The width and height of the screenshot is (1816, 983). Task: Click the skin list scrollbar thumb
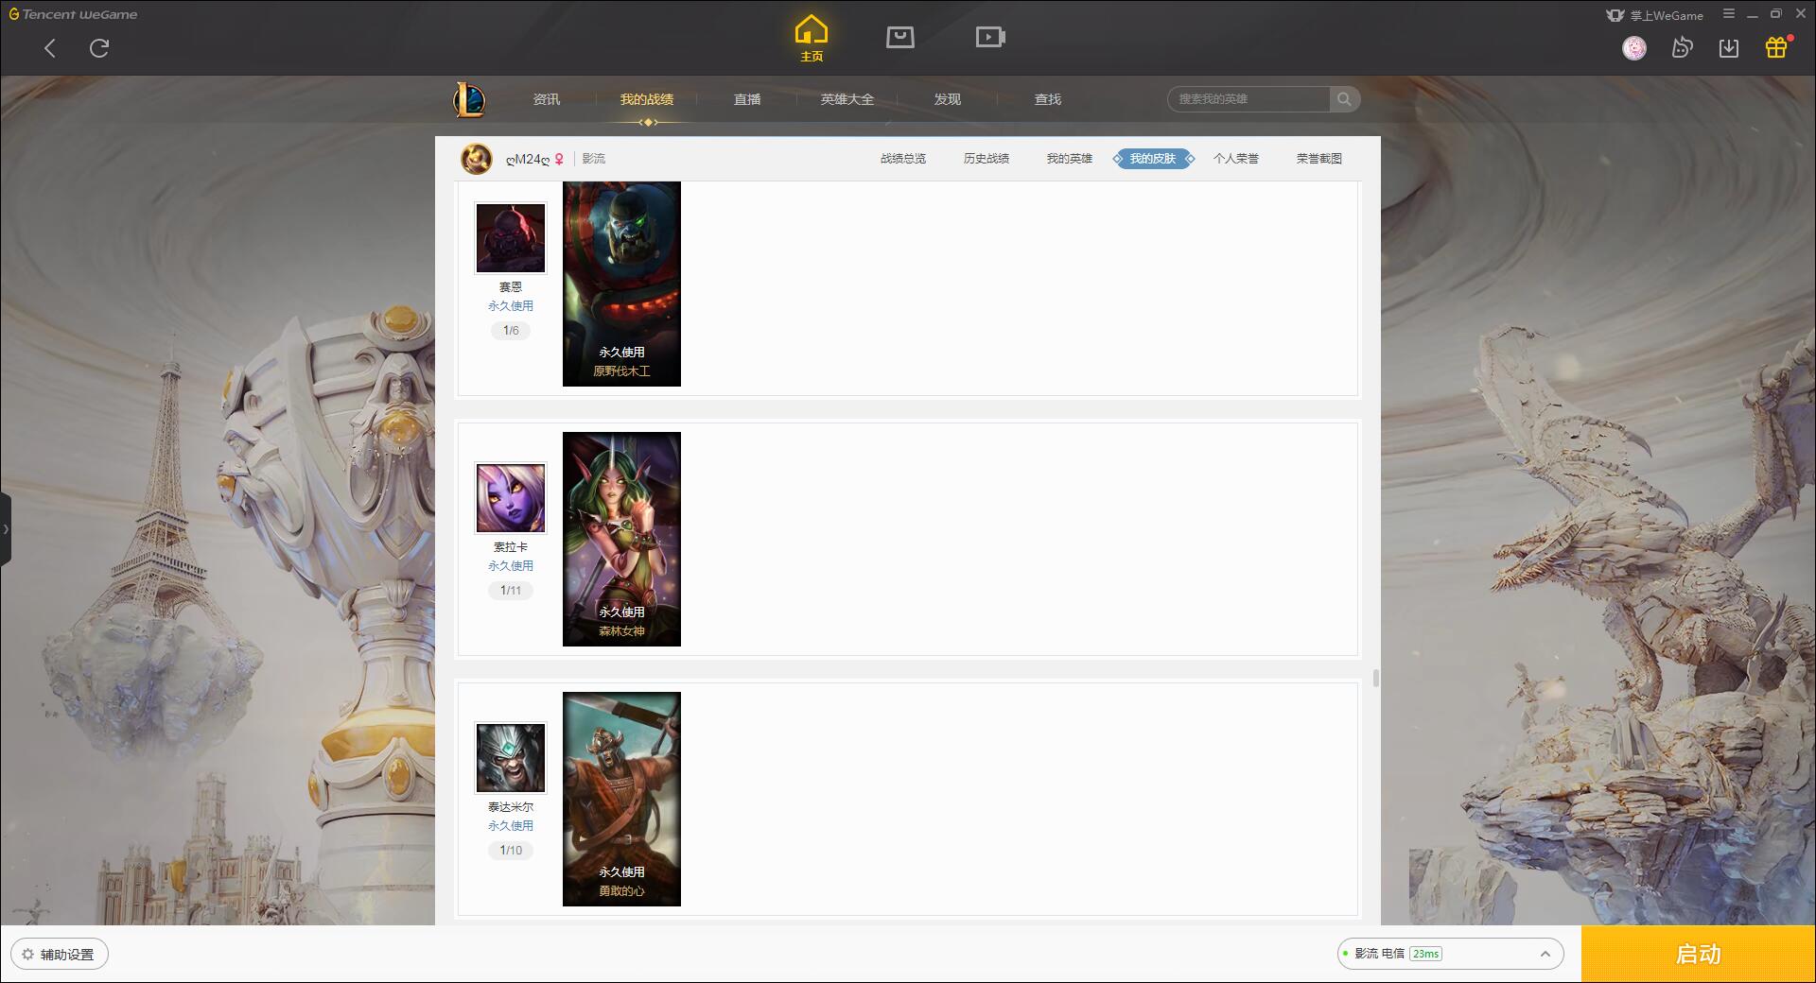[1375, 679]
